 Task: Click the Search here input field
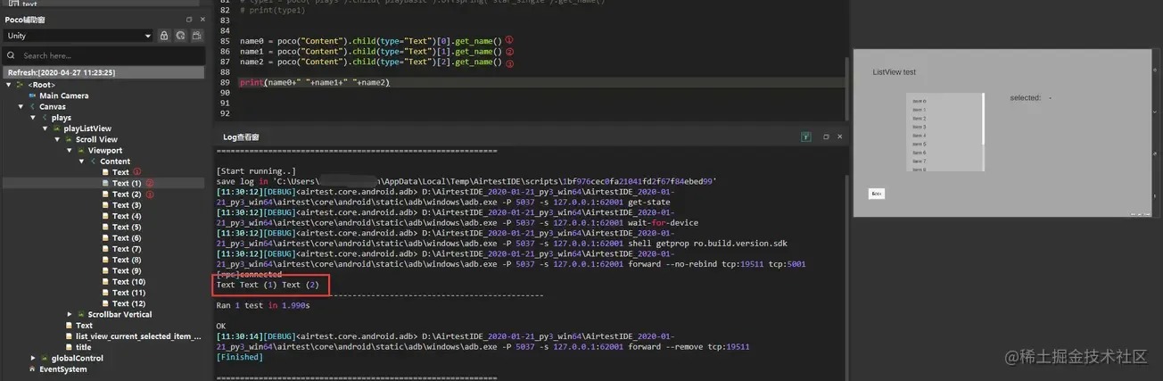[103, 55]
